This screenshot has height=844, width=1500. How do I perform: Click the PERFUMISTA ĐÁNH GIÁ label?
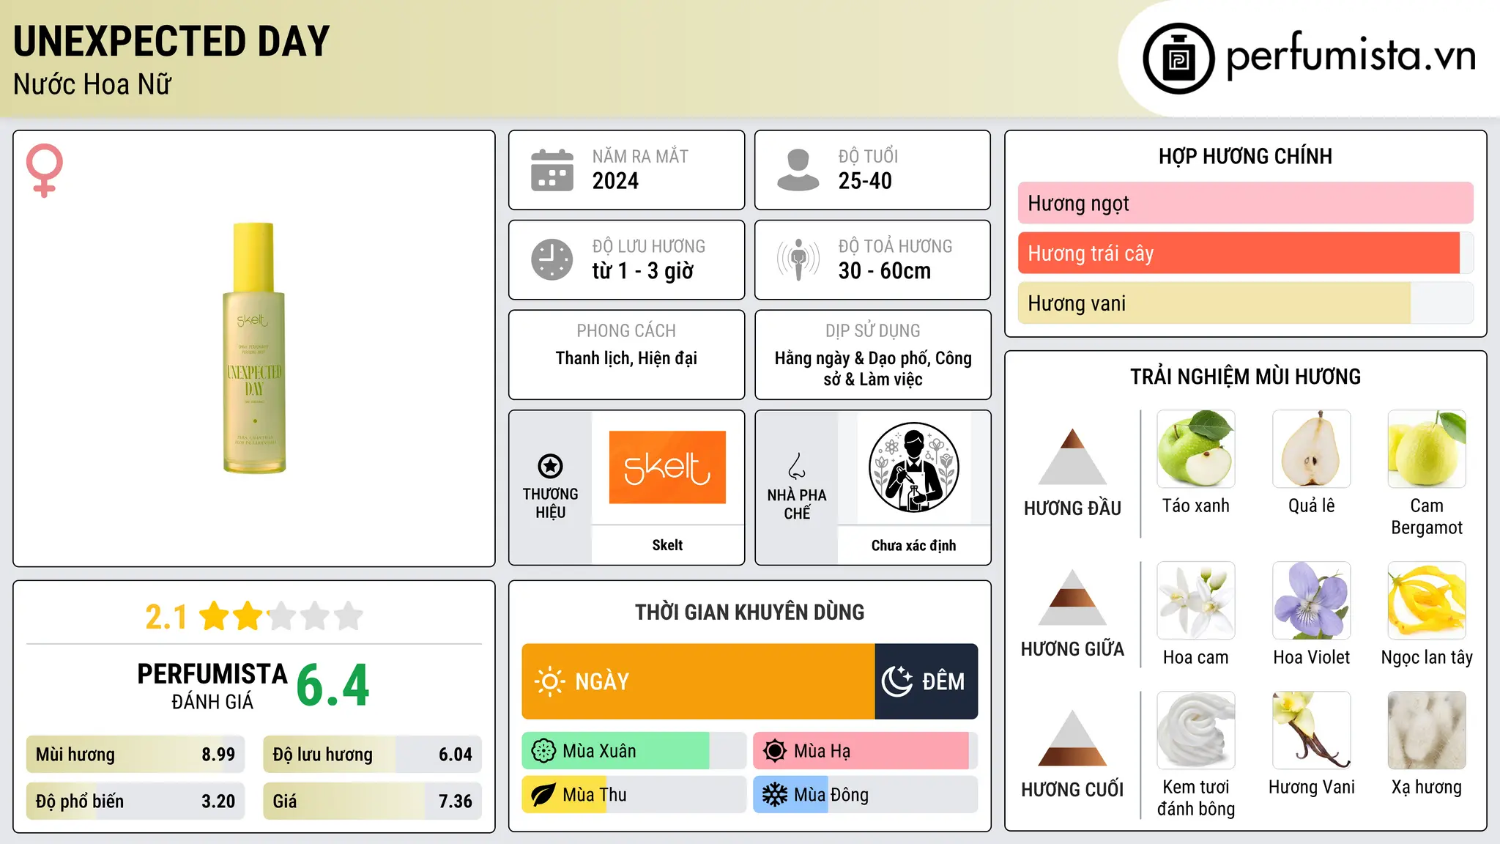[212, 686]
